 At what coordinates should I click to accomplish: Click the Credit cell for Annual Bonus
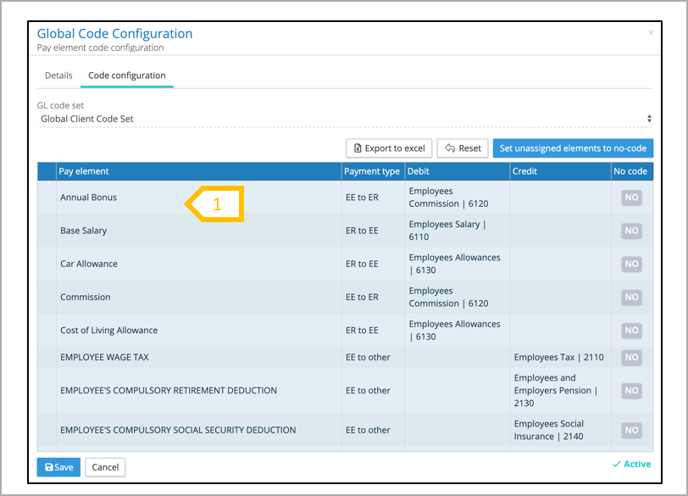tap(559, 198)
